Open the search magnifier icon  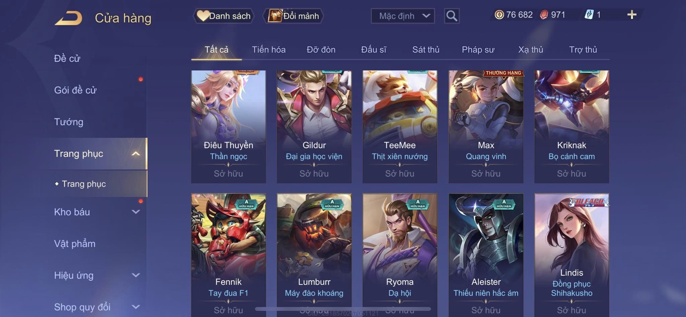click(452, 16)
